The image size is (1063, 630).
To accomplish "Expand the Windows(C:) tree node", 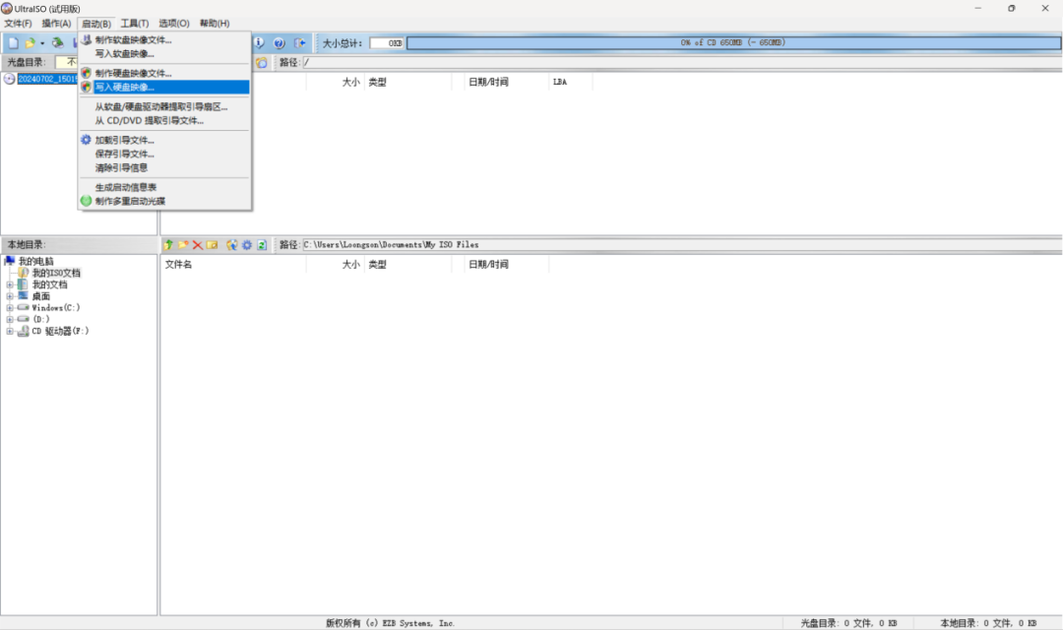I will (x=10, y=308).
